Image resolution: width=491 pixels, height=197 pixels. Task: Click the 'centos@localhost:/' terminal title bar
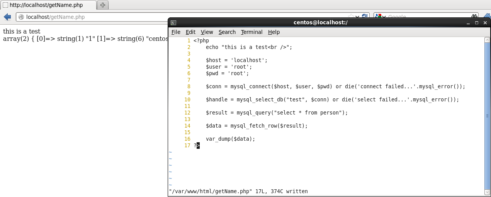pos(321,23)
